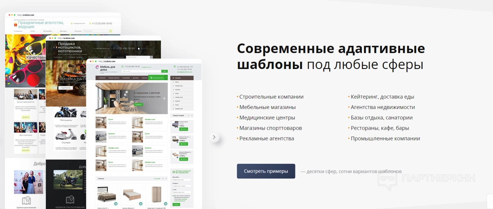
Task: Click the ПОДРОБНЕЕ button in the motorcycle template
Action: pos(66,88)
